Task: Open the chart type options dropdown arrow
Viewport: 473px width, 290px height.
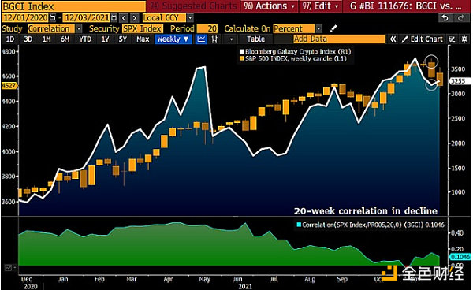Action: [x=231, y=39]
